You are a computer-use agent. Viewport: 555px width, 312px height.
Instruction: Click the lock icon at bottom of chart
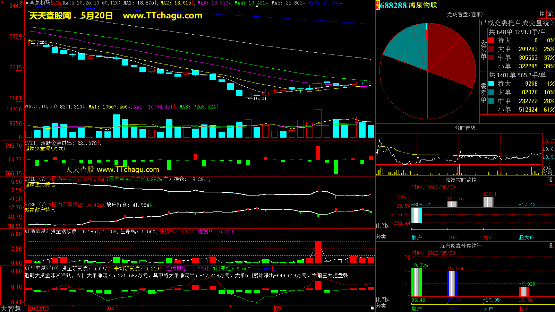pos(372,308)
